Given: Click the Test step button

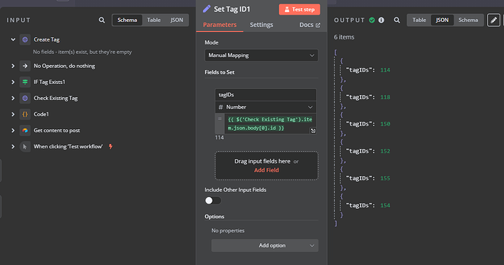Looking at the screenshot, I should pos(299,9).
